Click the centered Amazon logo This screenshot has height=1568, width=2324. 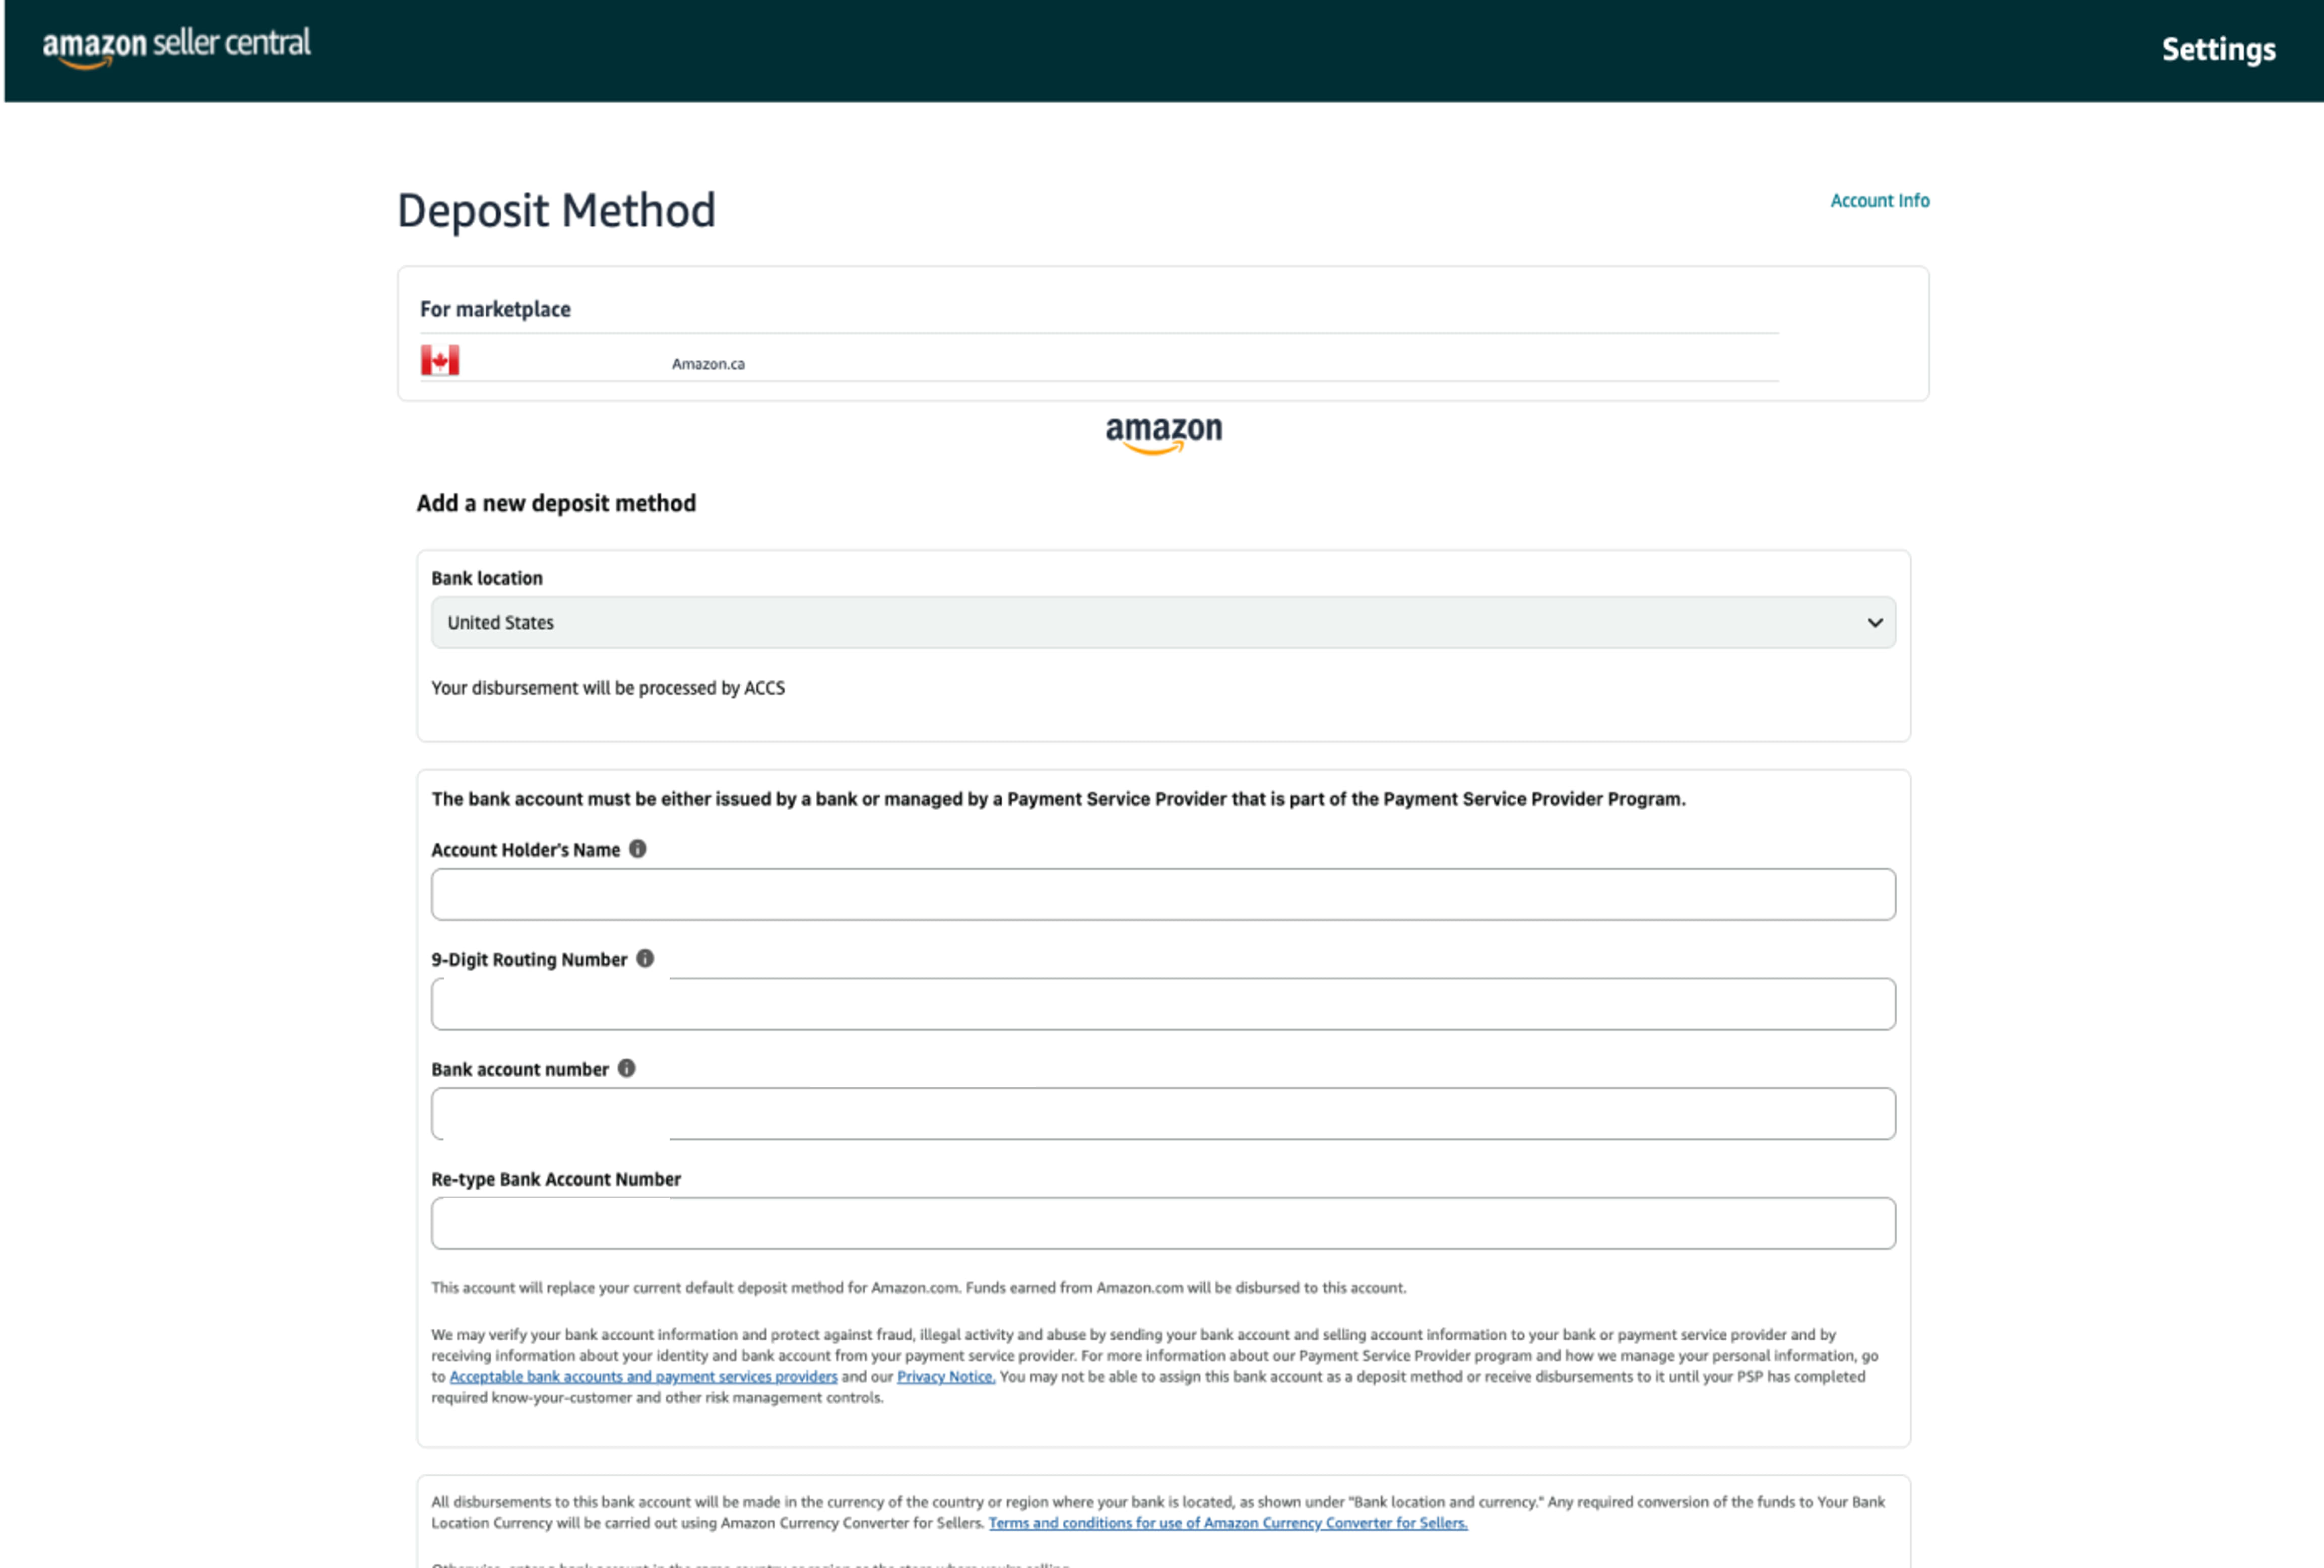tap(1163, 434)
